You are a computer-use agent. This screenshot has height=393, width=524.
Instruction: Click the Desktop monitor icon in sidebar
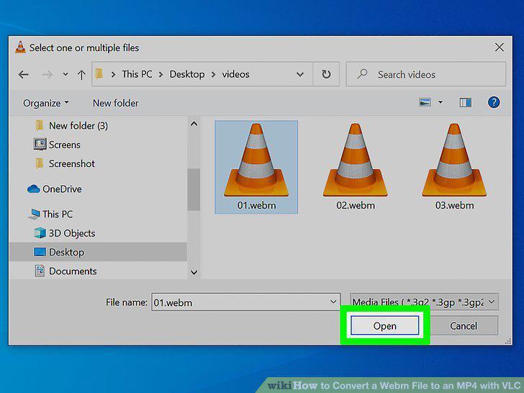[x=40, y=252]
